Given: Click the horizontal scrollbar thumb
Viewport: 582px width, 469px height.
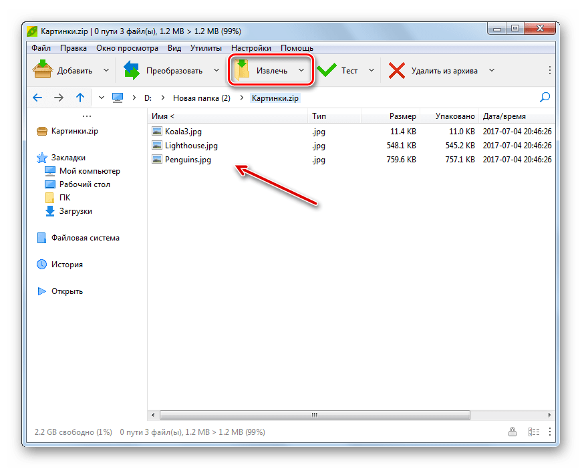Looking at the screenshot, I should tap(315, 415).
